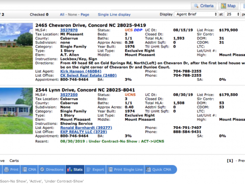Click the Lynn Drive house photo

tap(16, 111)
